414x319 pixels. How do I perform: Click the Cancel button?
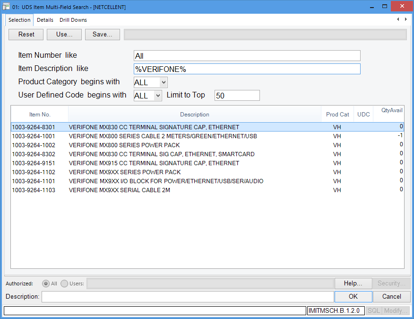click(392, 296)
